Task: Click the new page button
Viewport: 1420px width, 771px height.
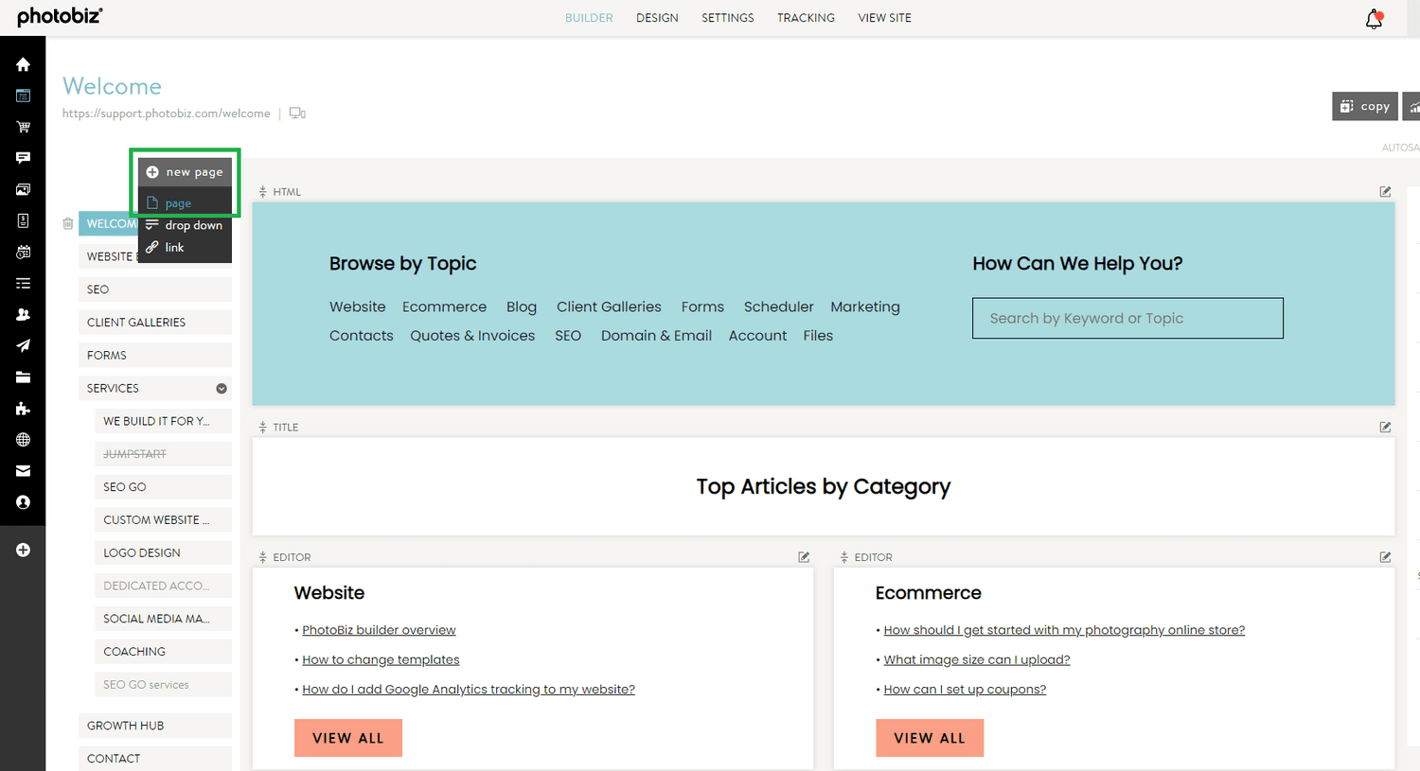Action: [x=185, y=172]
